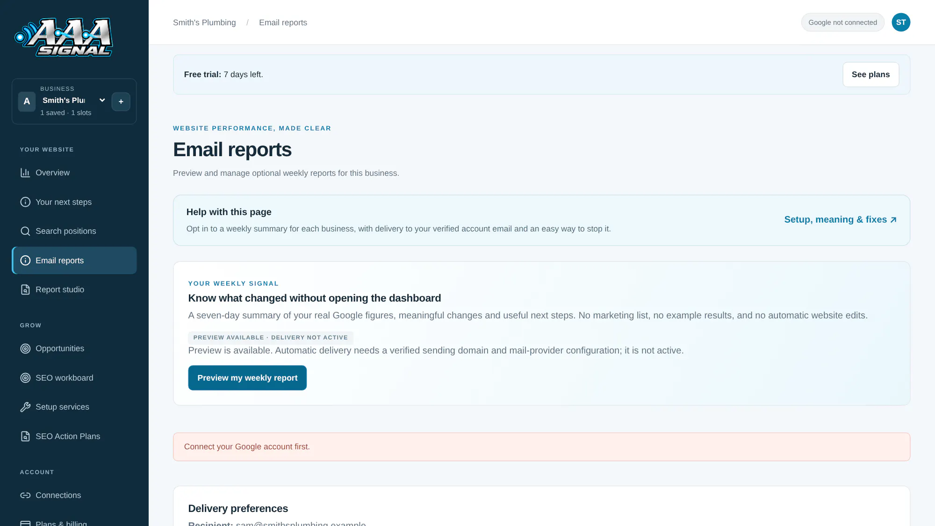
Task: Go to Your next steps
Action: click(x=74, y=202)
